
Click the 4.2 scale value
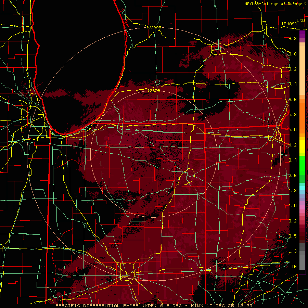coord(293,145)
